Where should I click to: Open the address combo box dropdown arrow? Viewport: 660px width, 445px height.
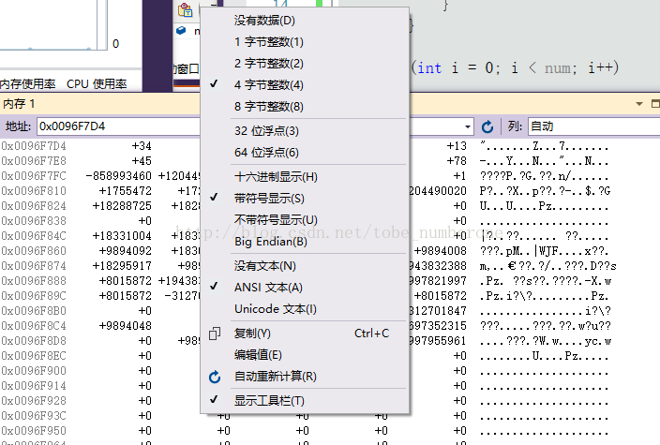467,126
